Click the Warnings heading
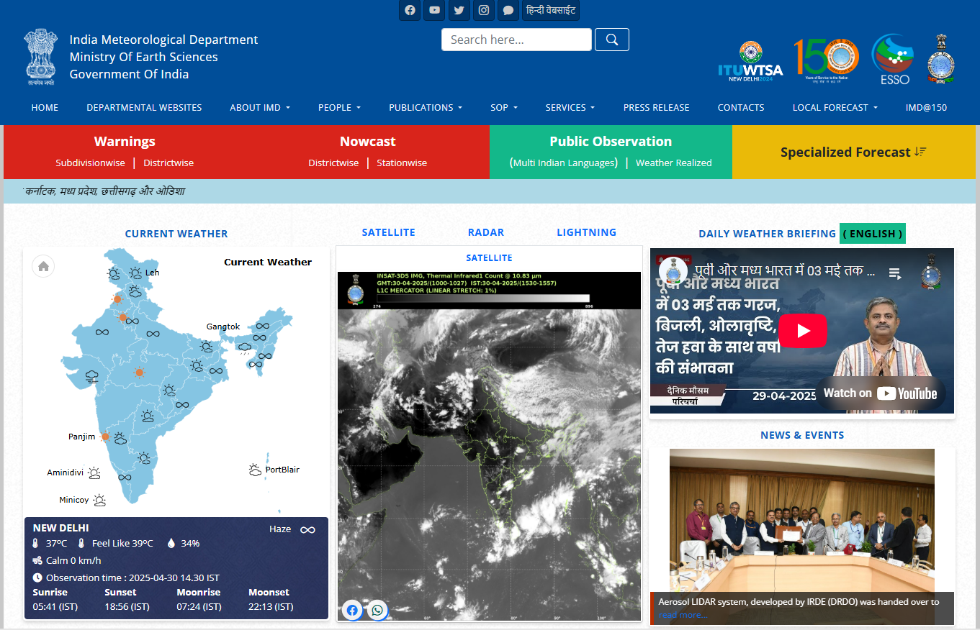Screen dimensions: 980x630 [125, 141]
